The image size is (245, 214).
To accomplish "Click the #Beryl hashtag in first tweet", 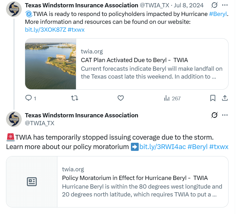I will tap(218, 14).
